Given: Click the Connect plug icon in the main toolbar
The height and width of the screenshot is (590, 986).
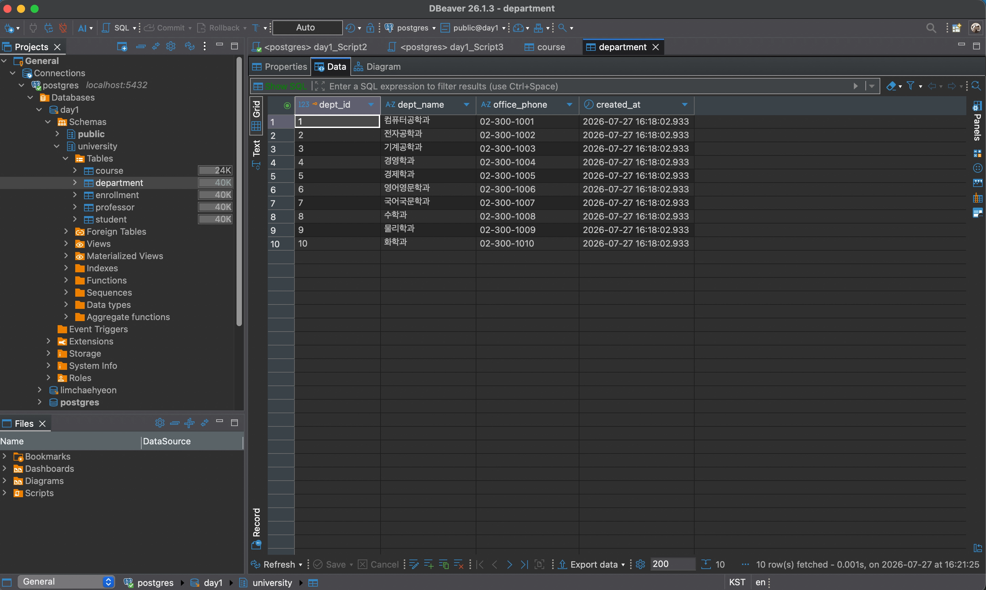Looking at the screenshot, I should [x=34, y=28].
